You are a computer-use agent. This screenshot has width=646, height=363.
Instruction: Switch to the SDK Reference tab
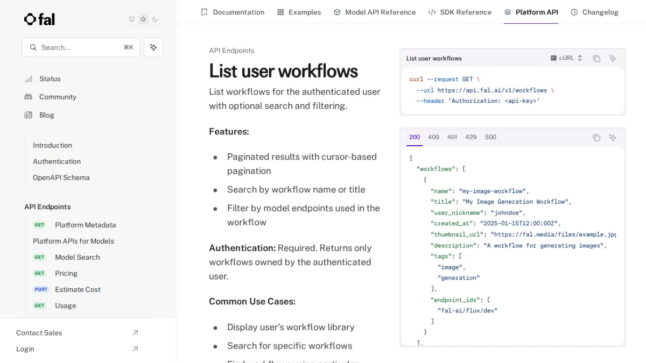point(460,12)
